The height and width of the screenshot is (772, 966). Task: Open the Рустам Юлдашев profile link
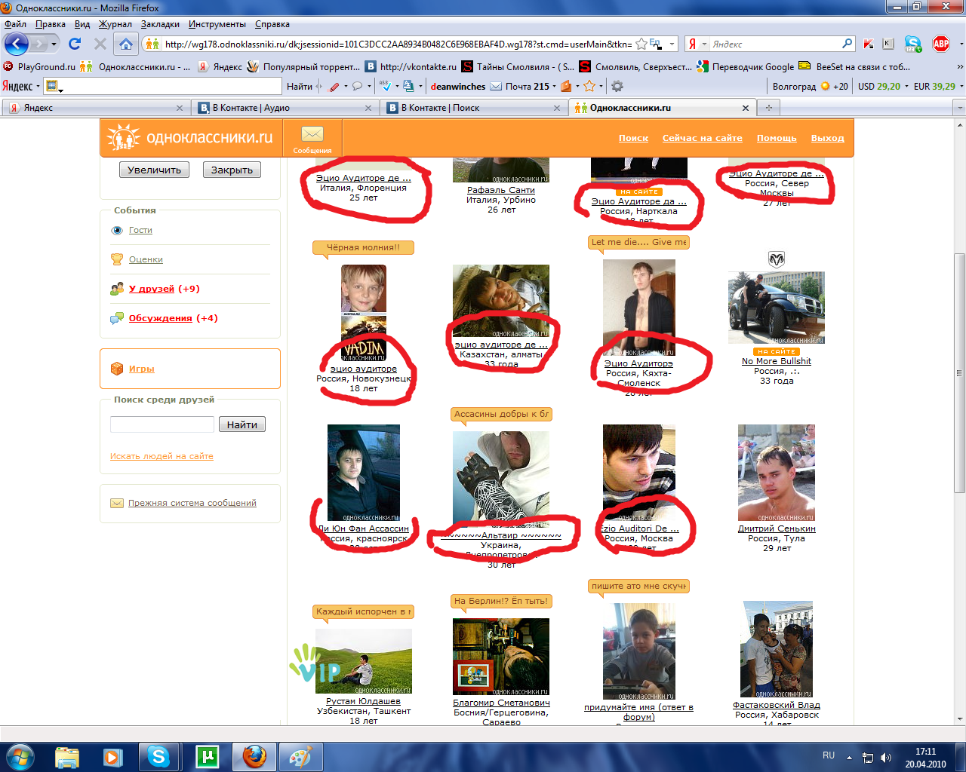[364, 701]
